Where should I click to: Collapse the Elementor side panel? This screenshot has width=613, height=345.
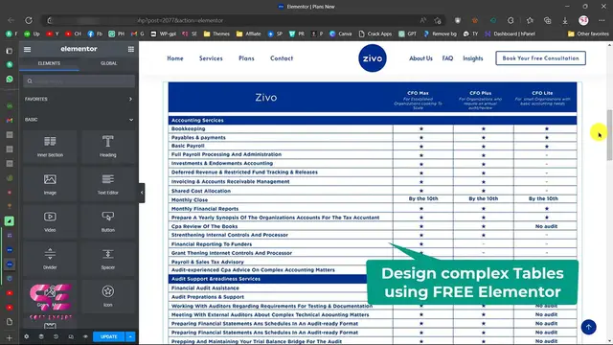click(x=142, y=193)
